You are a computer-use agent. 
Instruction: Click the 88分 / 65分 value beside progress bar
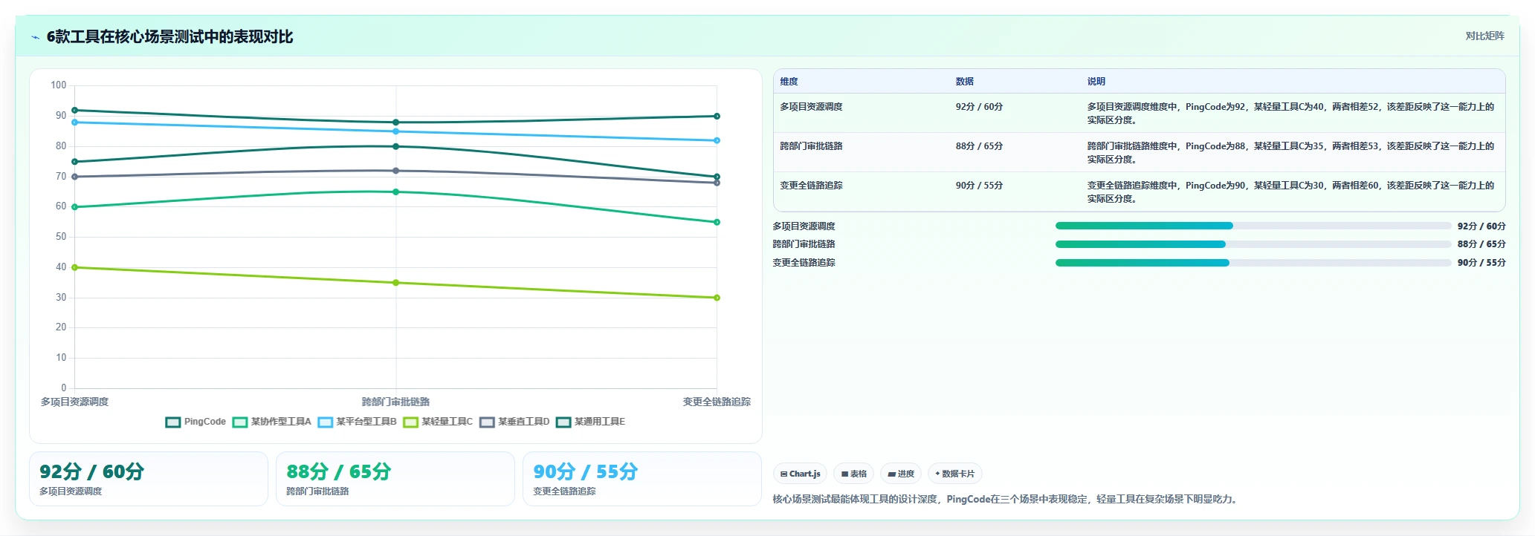click(x=1481, y=244)
